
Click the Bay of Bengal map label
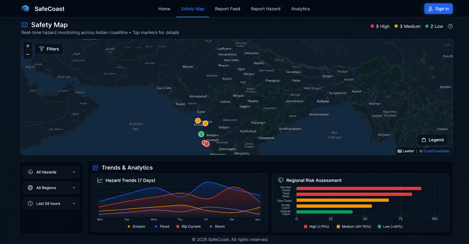pyautogui.click(x=334, y=135)
